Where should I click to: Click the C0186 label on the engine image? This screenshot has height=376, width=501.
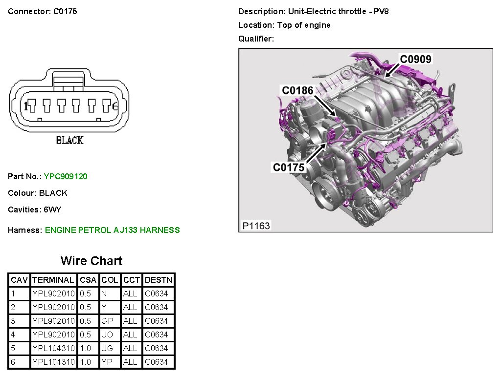(x=297, y=90)
